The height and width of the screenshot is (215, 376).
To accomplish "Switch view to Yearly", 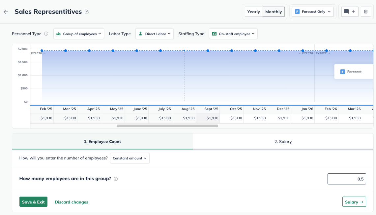I will (x=254, y=12).
